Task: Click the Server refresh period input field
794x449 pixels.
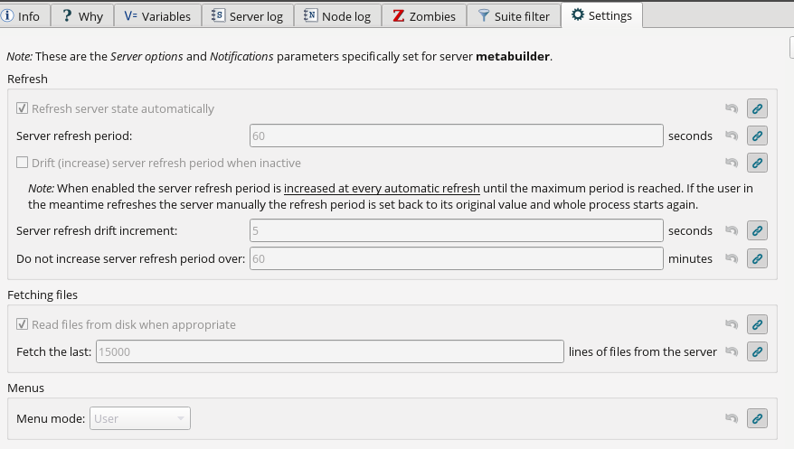Action: [x=457, y=136]
